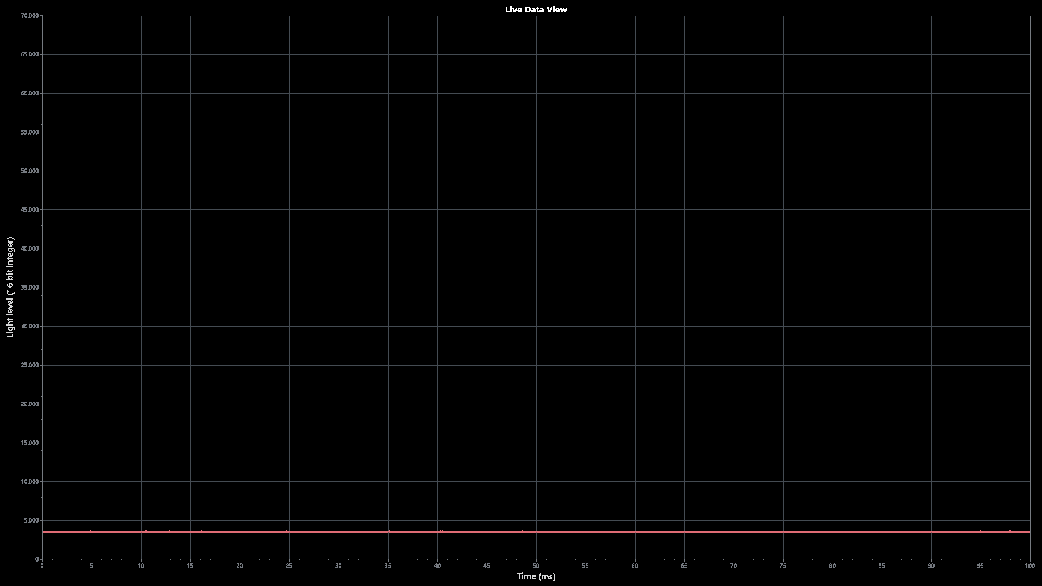The image size is (1042, 586).
Task: Click the 20,000 y-axis tick label
Action: tap(29, 404)
